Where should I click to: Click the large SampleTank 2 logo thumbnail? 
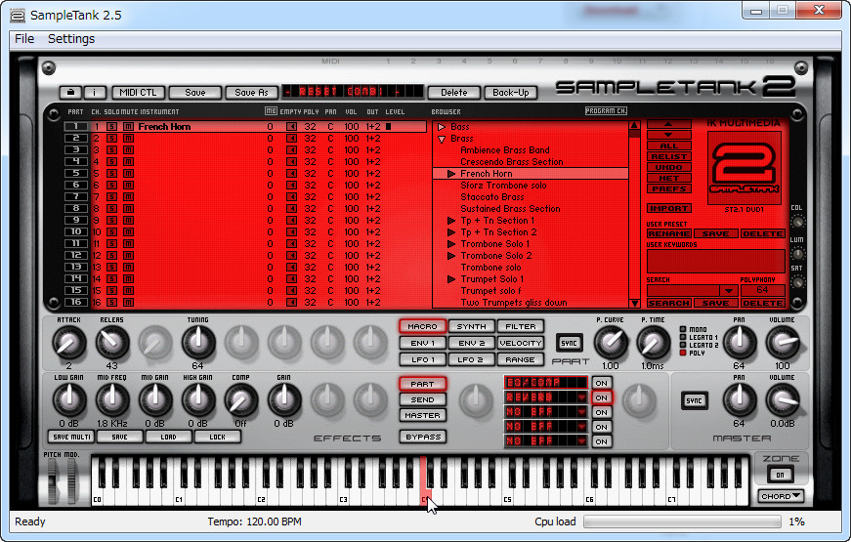click(x=745, y=168)
